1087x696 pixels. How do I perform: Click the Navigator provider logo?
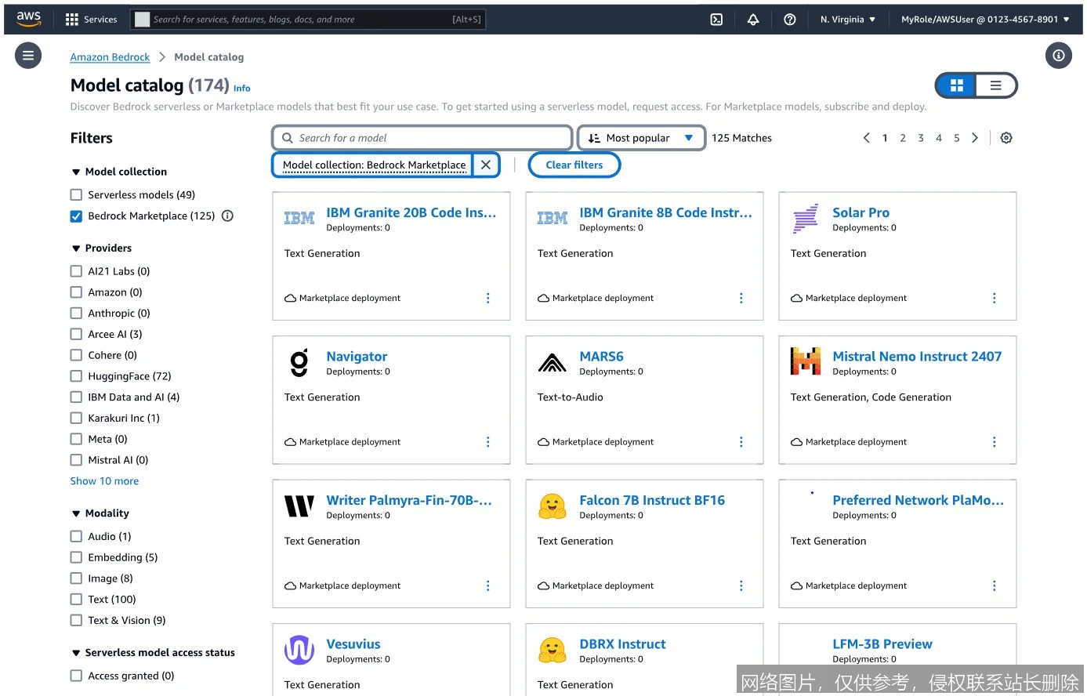299,363
